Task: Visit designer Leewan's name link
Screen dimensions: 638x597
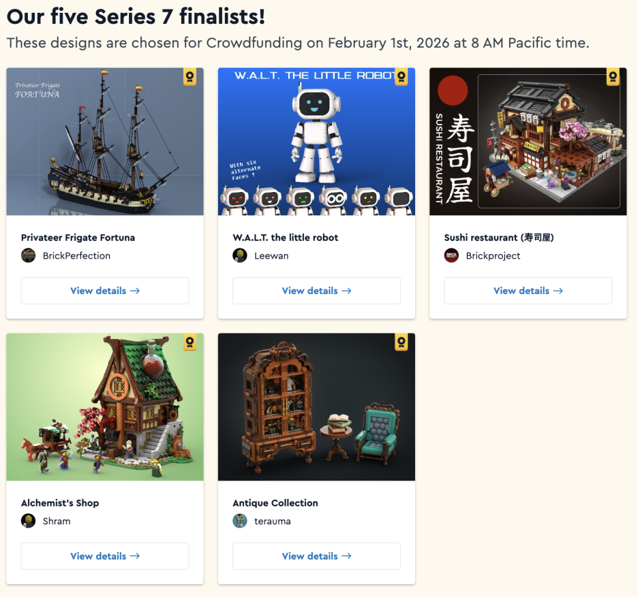Action: [x=271, y=256]
